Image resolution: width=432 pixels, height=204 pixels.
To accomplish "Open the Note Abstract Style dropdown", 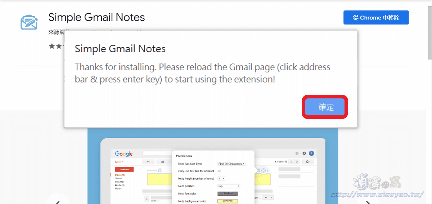I will pyautogui.click(x=231, y=164).
